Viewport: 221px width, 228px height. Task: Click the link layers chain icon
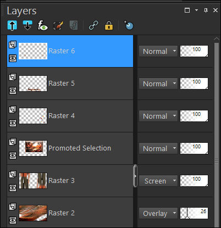pyautogui.click(x=93, y=25)
